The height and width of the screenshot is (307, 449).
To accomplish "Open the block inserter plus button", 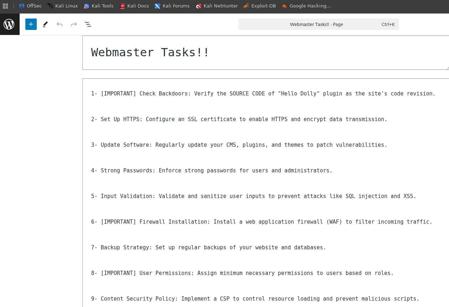I will tap(31, 24).
